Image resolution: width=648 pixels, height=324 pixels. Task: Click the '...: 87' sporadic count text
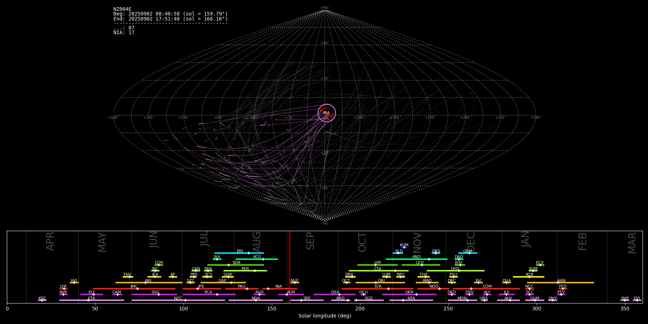pos(124,28)
